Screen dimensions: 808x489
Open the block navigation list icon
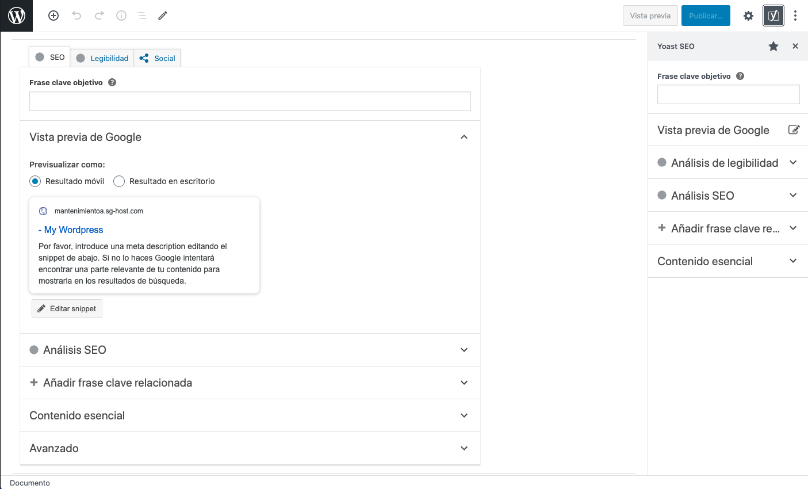pos(141,16)
